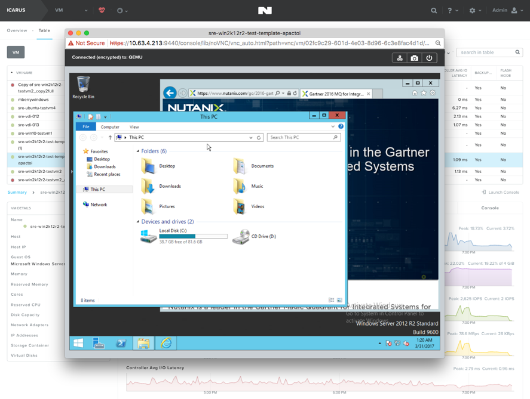Open the VM entity dropdown in header
The width and height of the screenshot is (530, 399).
coord(71,11)
